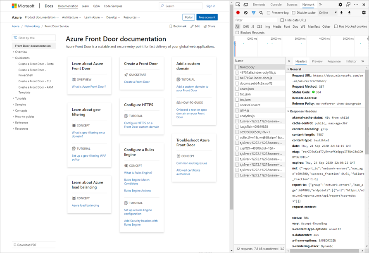
Task: Open the Preview tab for the request
Action: pyautogui.click(x=317, y=61)
